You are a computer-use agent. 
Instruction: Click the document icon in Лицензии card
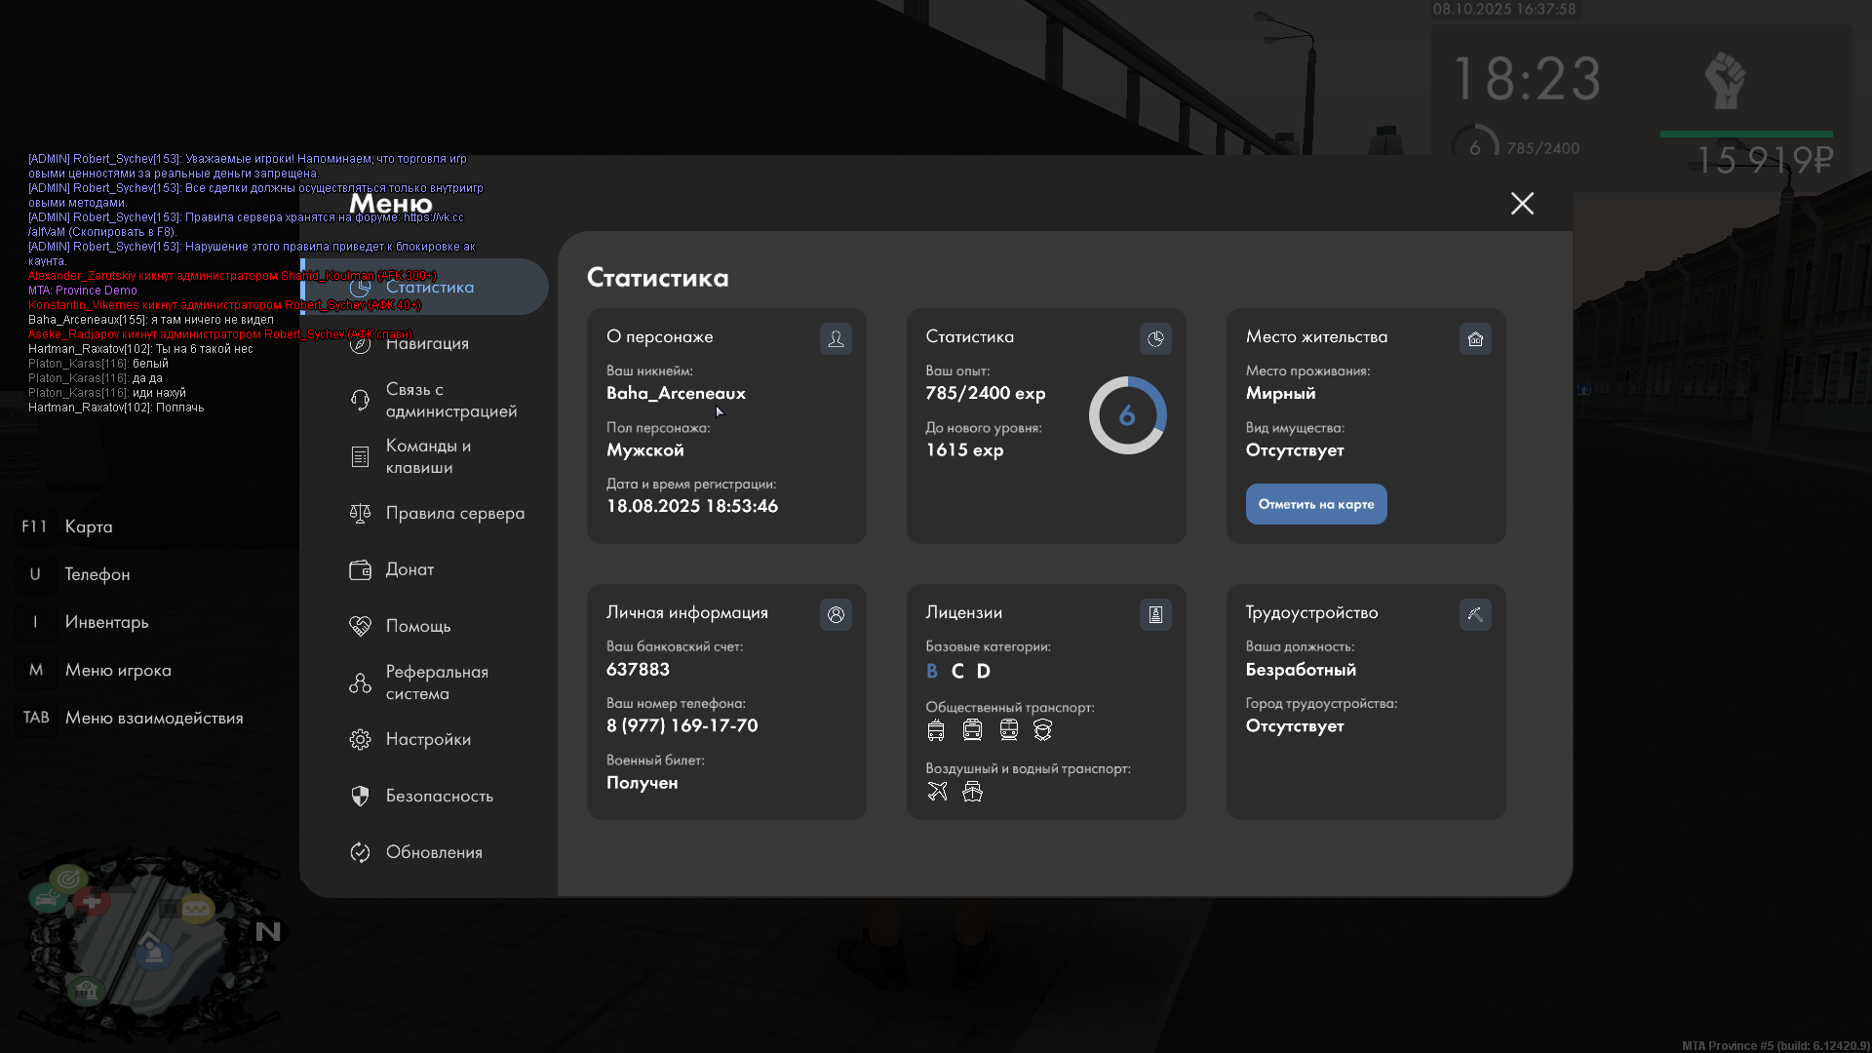click(x=1155, y=614)
